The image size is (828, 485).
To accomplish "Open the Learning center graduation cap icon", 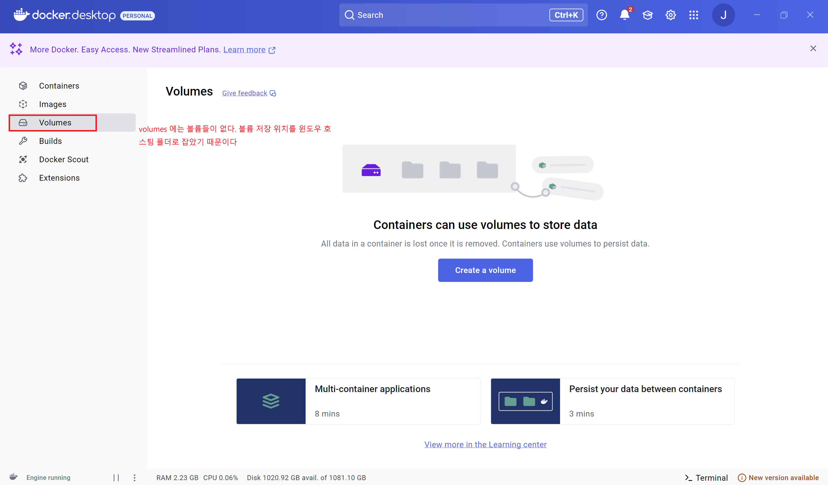I will (x=647, y=15).
